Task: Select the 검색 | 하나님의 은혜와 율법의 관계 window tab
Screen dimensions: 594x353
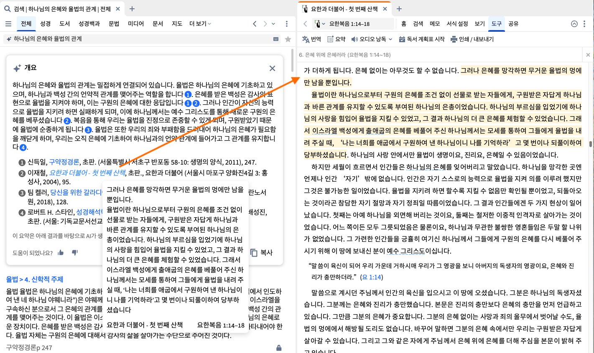Action: coord(63,9)
